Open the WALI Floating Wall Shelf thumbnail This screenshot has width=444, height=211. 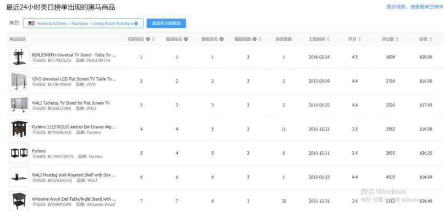pos(19,177)
